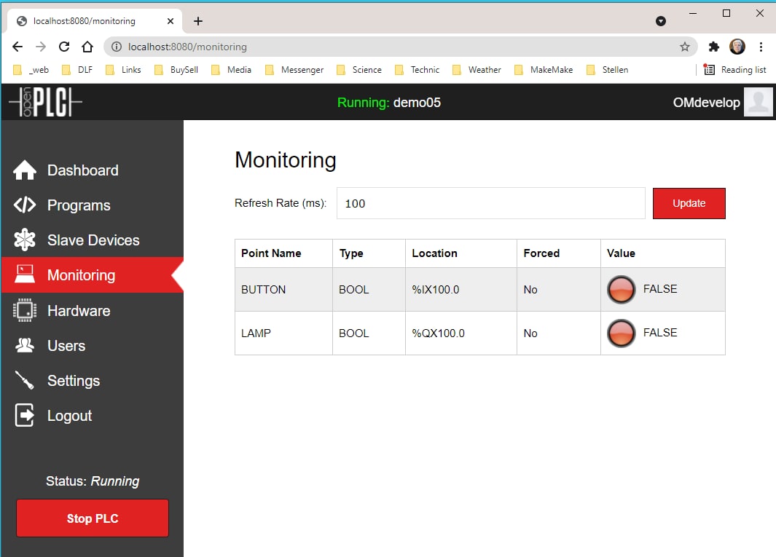Click the OMdevelop user avatar picture
Image resolution: width=776 pixels, height=557 pixels.
[x=758, y=103]
